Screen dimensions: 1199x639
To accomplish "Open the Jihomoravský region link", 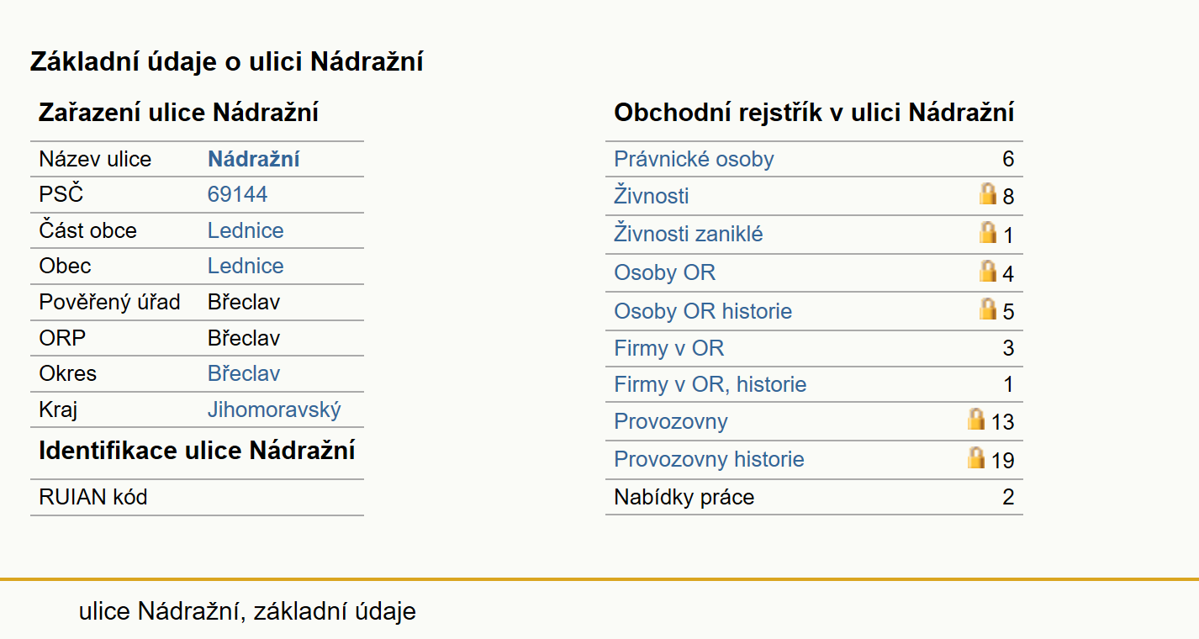I will 274,409.
